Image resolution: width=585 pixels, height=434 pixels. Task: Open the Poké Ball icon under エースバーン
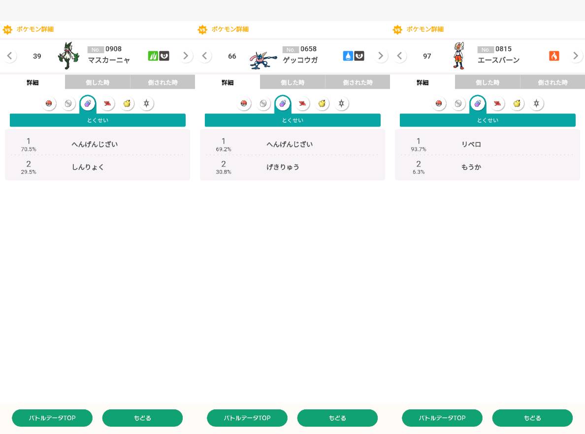(x=439, y=103)
